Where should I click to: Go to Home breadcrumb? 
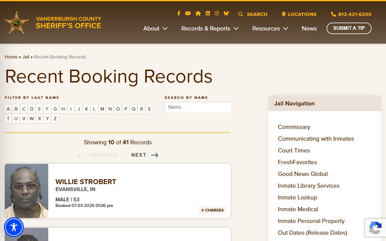click(11, 57)
